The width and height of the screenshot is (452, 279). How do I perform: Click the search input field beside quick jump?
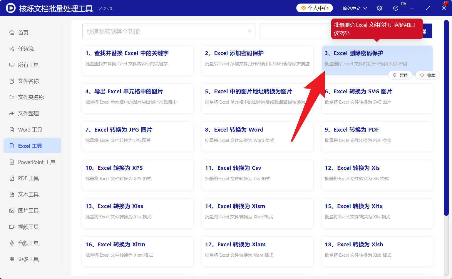295,31
